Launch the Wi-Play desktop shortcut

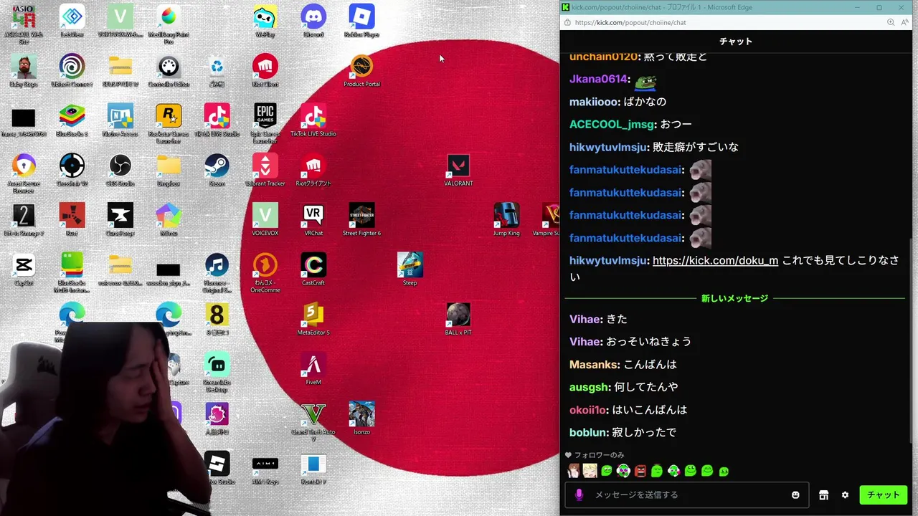[265, 21]
